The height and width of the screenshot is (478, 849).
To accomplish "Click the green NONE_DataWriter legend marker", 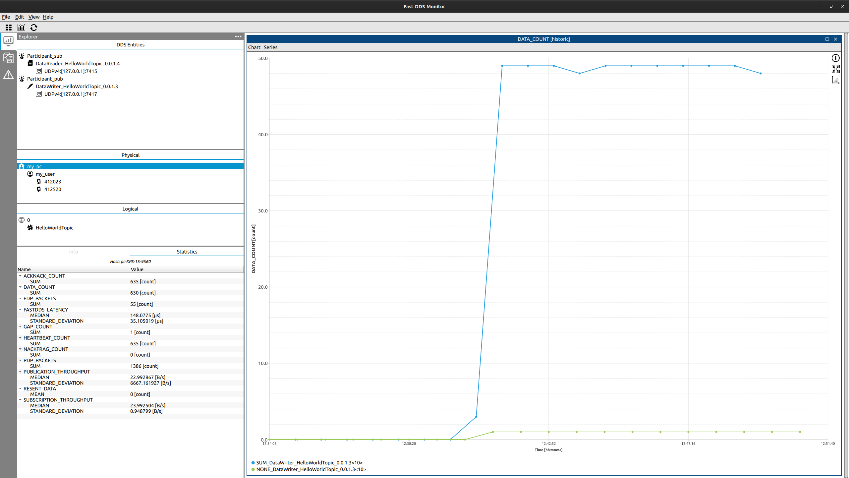I will tap(253, 469).
